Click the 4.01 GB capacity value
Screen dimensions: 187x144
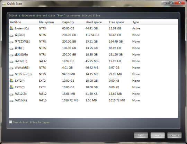[68, 68]
